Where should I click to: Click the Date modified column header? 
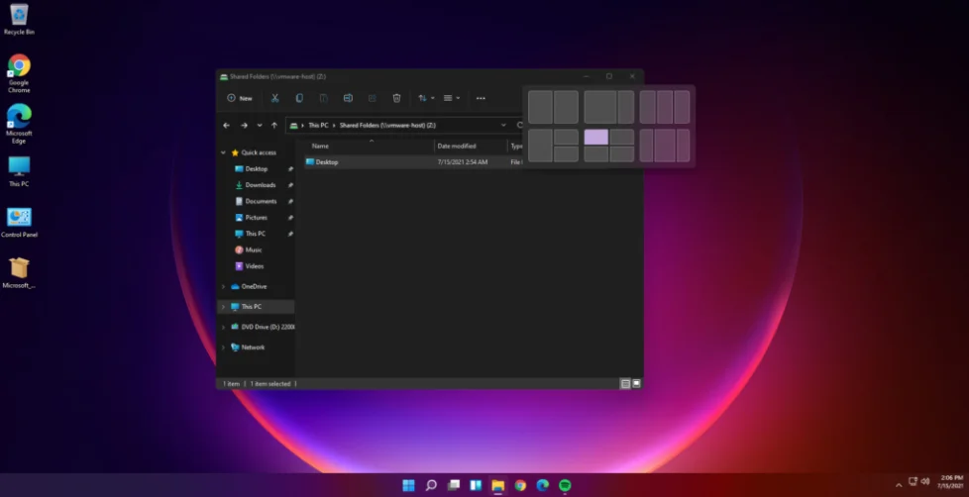(458, 146)
